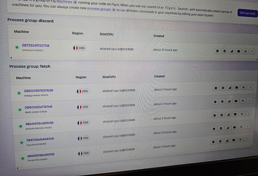Click the green status dot for 784706eb4d47e8
The image size is (258, 176).
tap(22, 142)
